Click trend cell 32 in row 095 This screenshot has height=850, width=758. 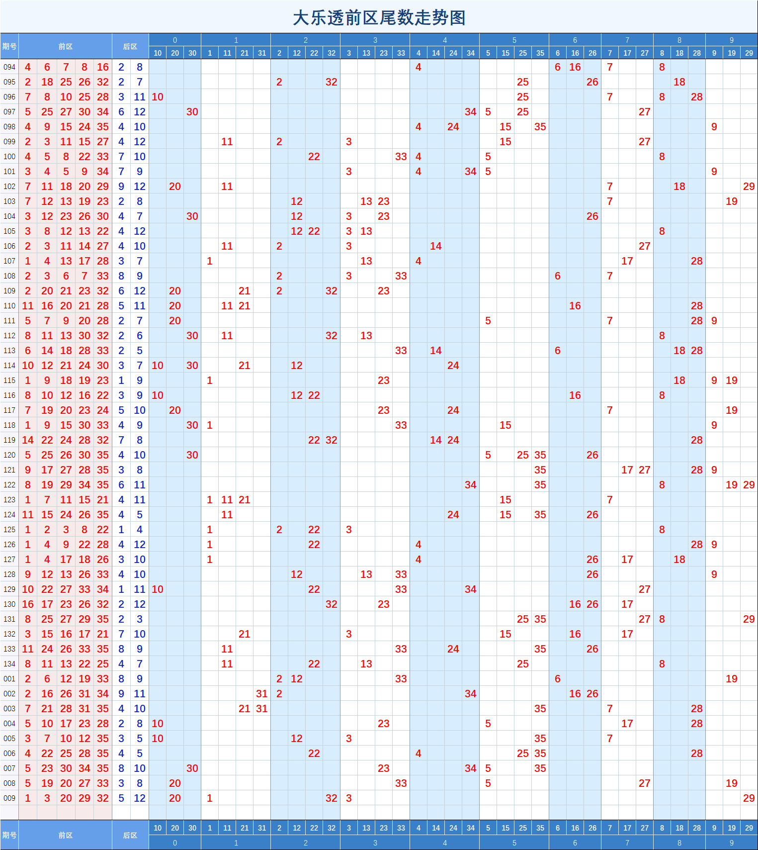(x=332, y=82)
